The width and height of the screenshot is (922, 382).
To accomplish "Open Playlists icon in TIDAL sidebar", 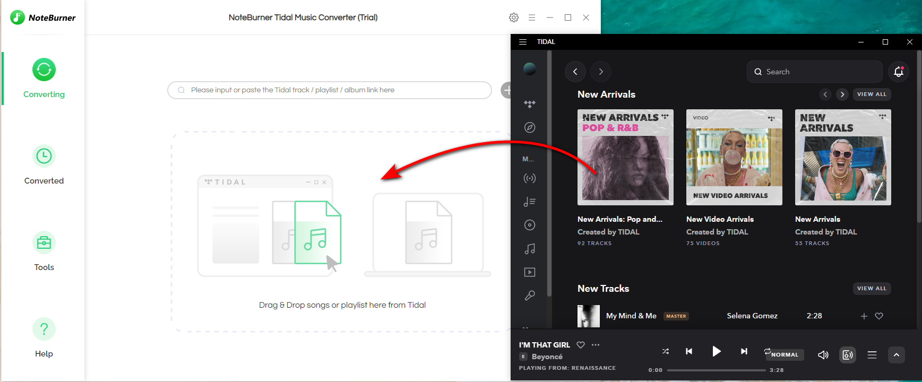I will 529,202.
